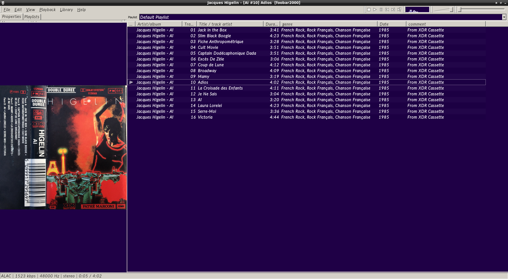Click the 3:41 duration of Jack in the Box
The image size is (508, 279).
click(274, 30)
